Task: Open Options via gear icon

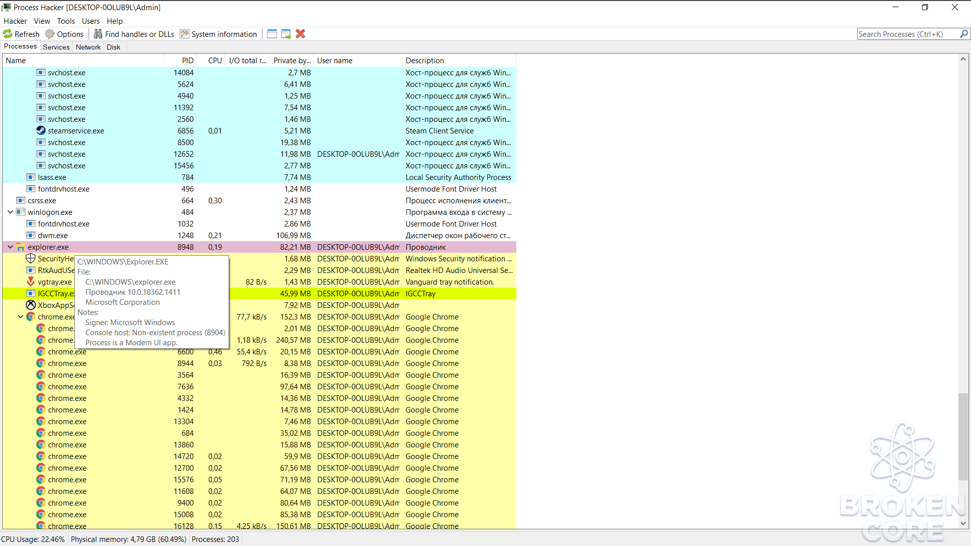Action: click(50, 34)
